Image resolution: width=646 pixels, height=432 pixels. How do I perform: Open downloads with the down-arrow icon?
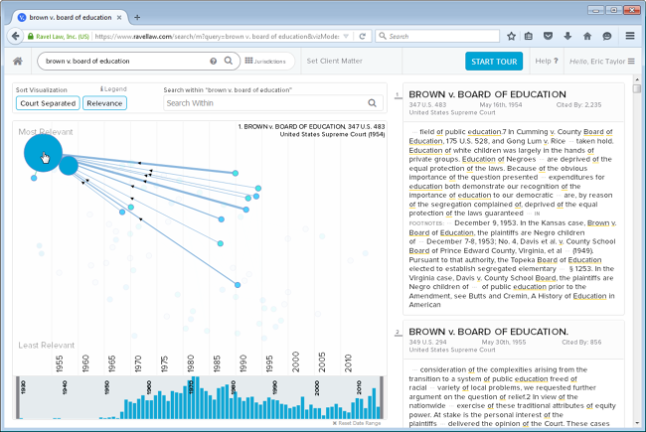(x=567, y=36)
